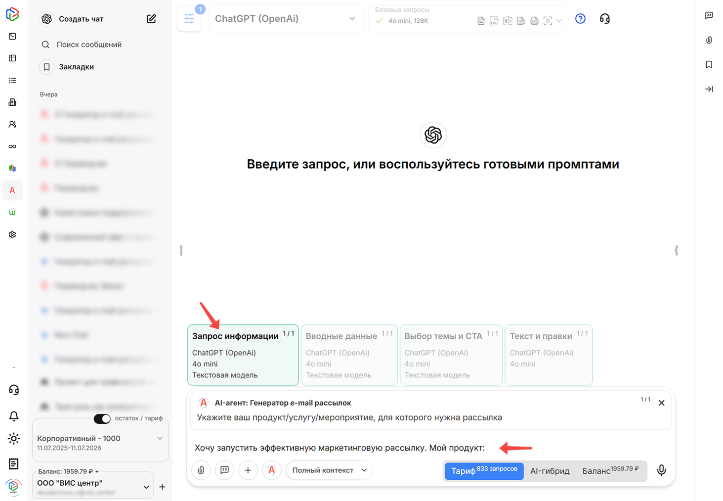The height and width of the screenshot is (501, 723).
Task: Click the Excel export icon in the toolbar
Action: click(x=507, y=20)
